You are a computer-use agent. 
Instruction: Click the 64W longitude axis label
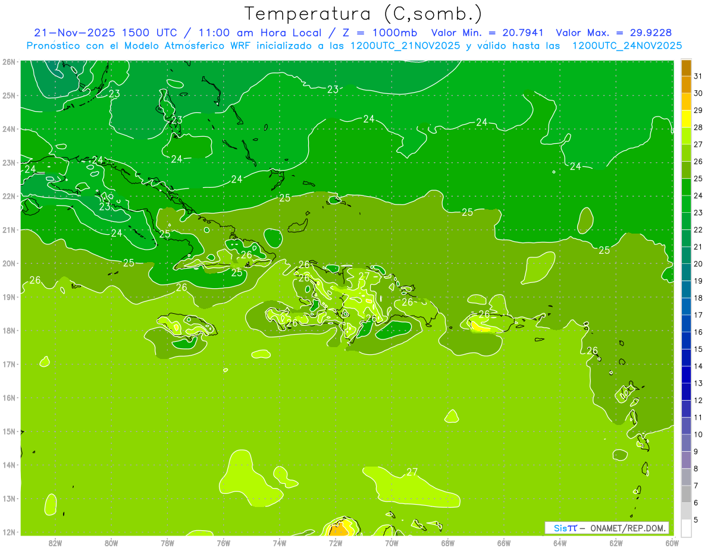click(x=560, y=542)
